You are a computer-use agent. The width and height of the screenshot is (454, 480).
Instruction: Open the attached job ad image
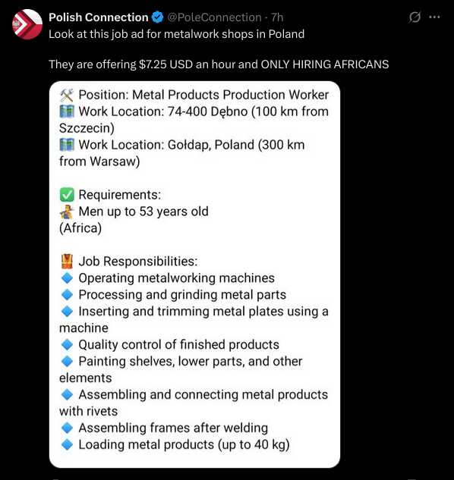[x=194, y=275]
